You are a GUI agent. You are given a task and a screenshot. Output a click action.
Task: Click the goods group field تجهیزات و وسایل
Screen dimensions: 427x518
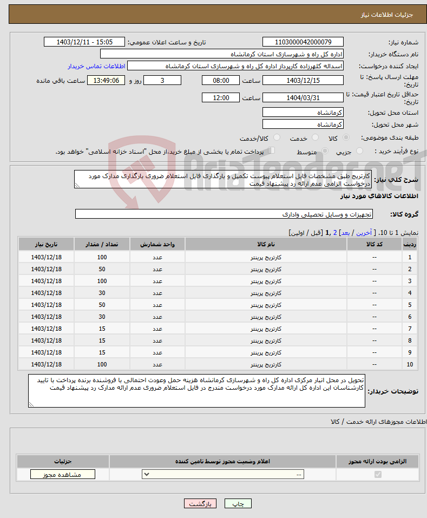(224, 214)
